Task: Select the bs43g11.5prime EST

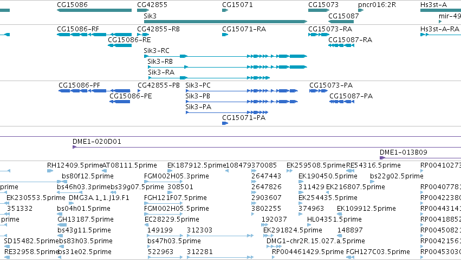Action: point(60,236)
